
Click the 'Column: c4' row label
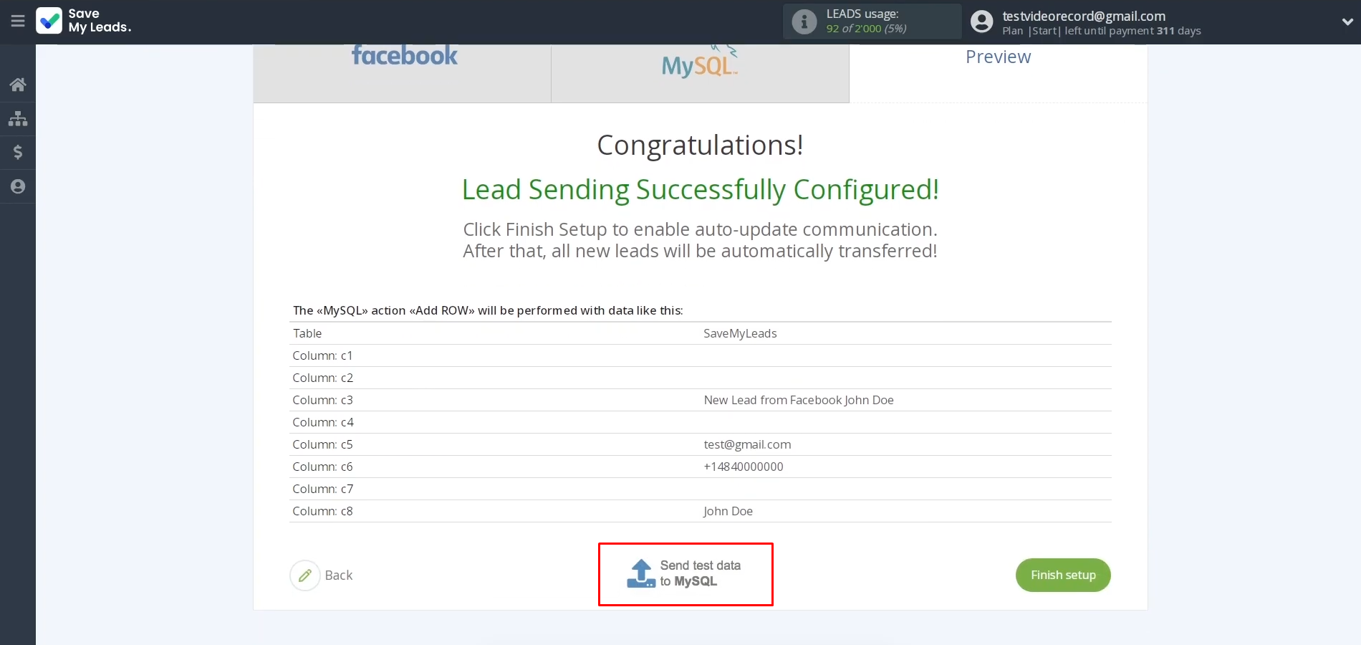coord(323,422)
